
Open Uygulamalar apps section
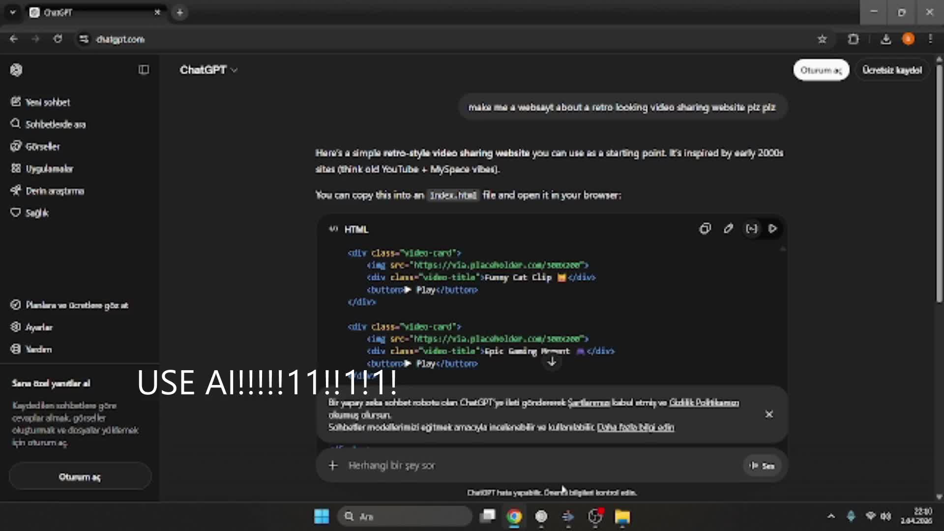(x=49, y=169)
